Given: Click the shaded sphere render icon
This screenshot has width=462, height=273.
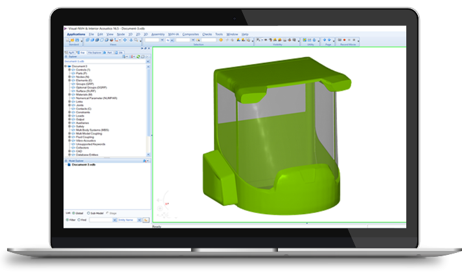Looking at the screenshot, I should tap(111, 40).
